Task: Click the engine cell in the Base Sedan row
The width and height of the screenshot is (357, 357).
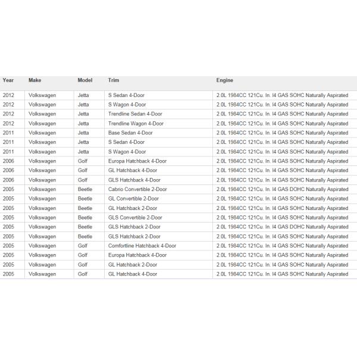Action: pos(282,133)
